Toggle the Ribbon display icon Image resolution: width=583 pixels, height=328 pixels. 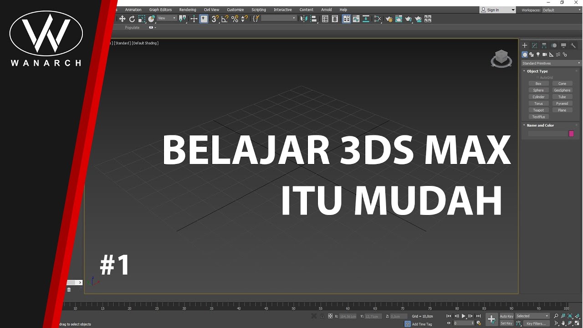(347, 19)
